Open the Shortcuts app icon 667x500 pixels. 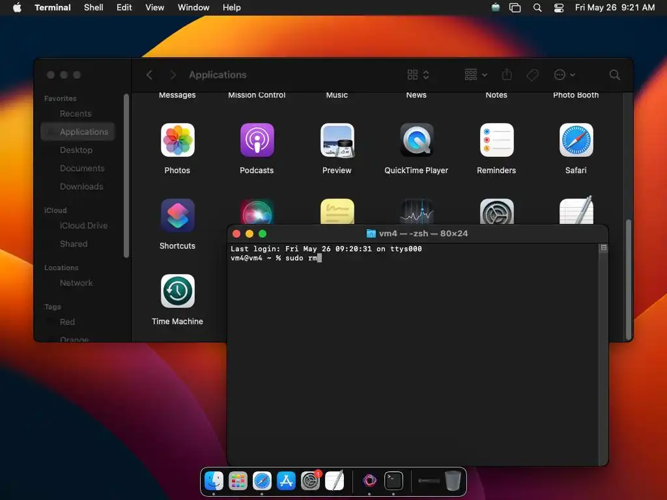click(x=177, y=215)
